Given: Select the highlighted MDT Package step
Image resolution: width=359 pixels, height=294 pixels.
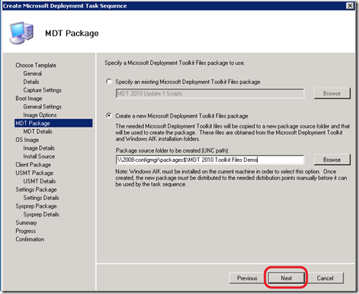Looking at the screenshot, I should [x=53, y=123].
